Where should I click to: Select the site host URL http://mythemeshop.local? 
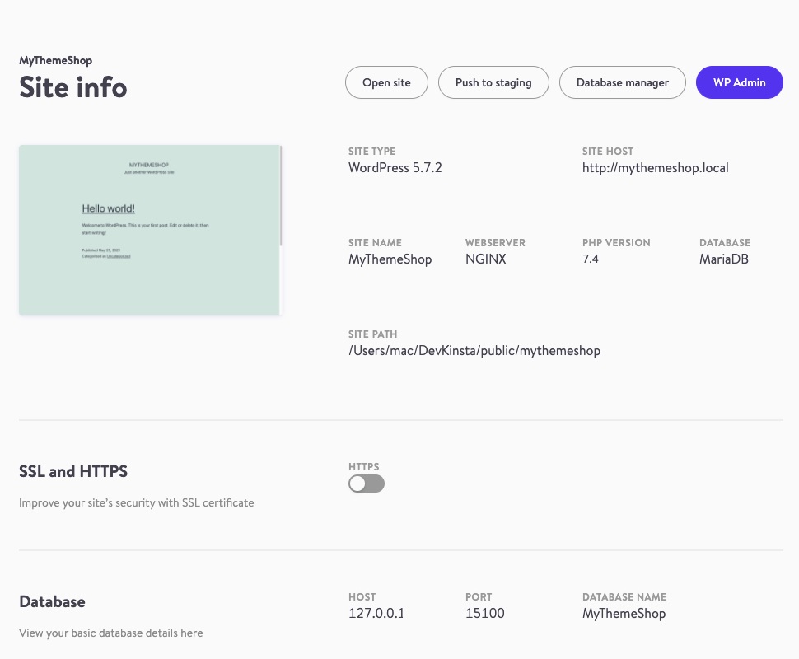(x=656, y=168)
